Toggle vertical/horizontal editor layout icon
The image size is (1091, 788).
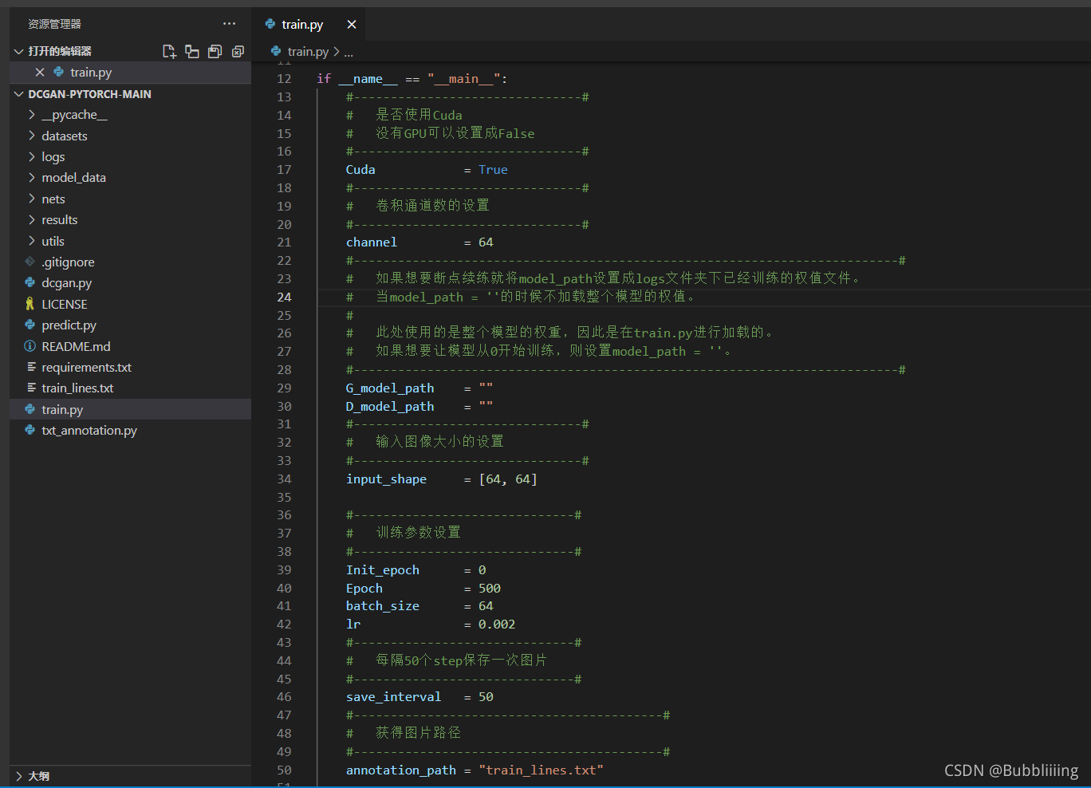(192, 51)
